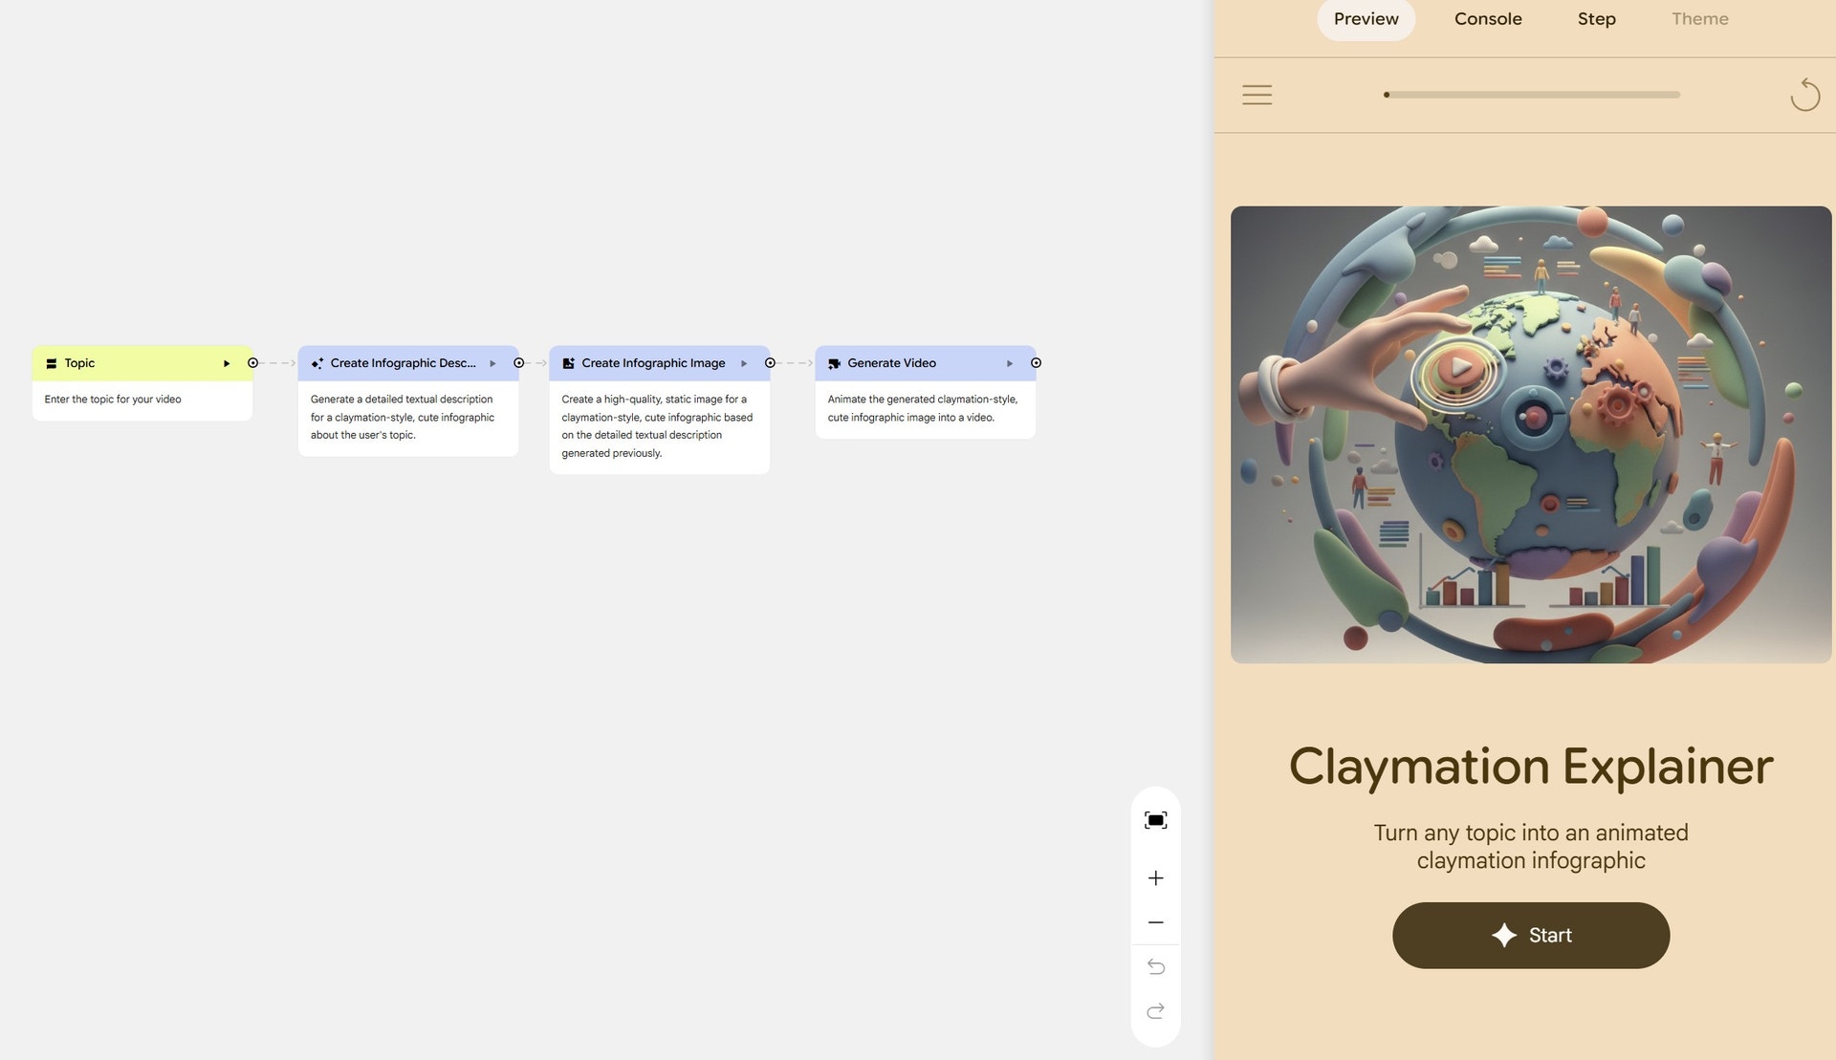The image size is (1836, 1060).
Task: Click the progress bar in preview
Action: coord(1531,95)
